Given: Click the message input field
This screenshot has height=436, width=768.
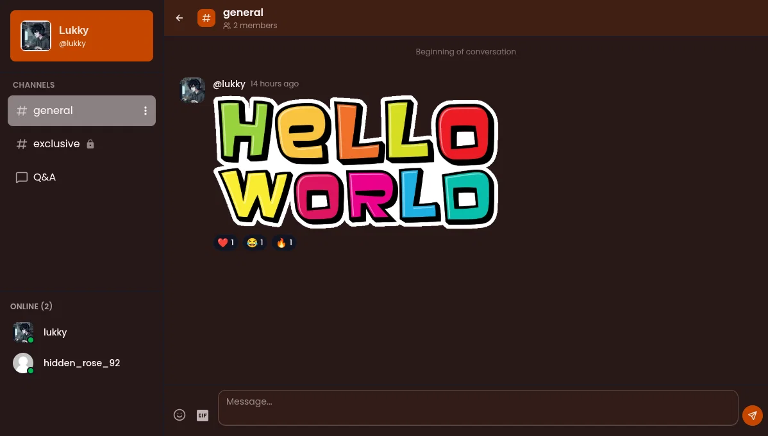Looking at the screenshot, I should (x=478, y=408).
